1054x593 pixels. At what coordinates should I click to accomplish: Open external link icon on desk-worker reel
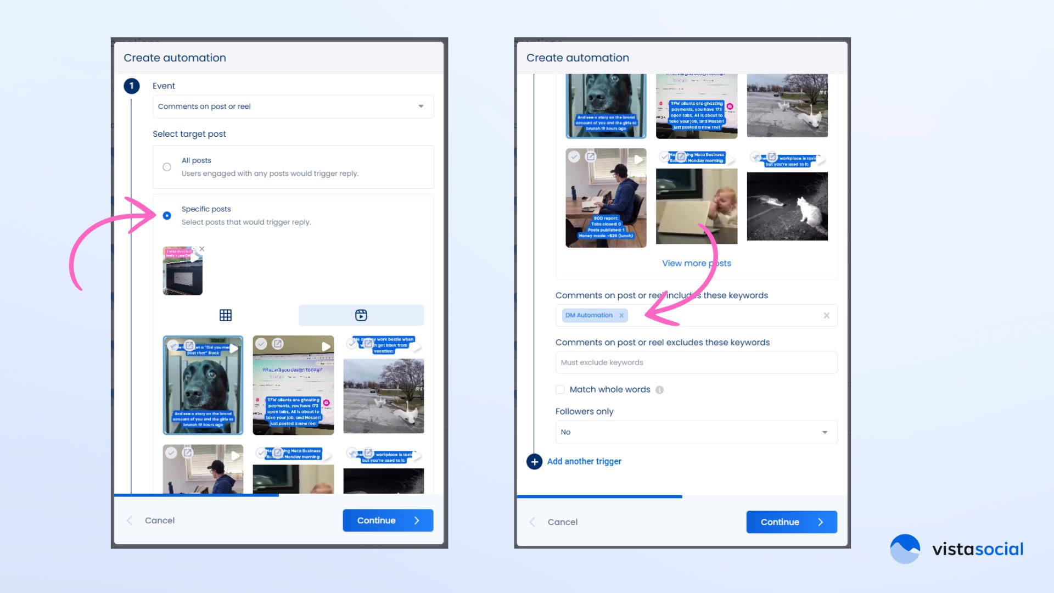point(590,157)
